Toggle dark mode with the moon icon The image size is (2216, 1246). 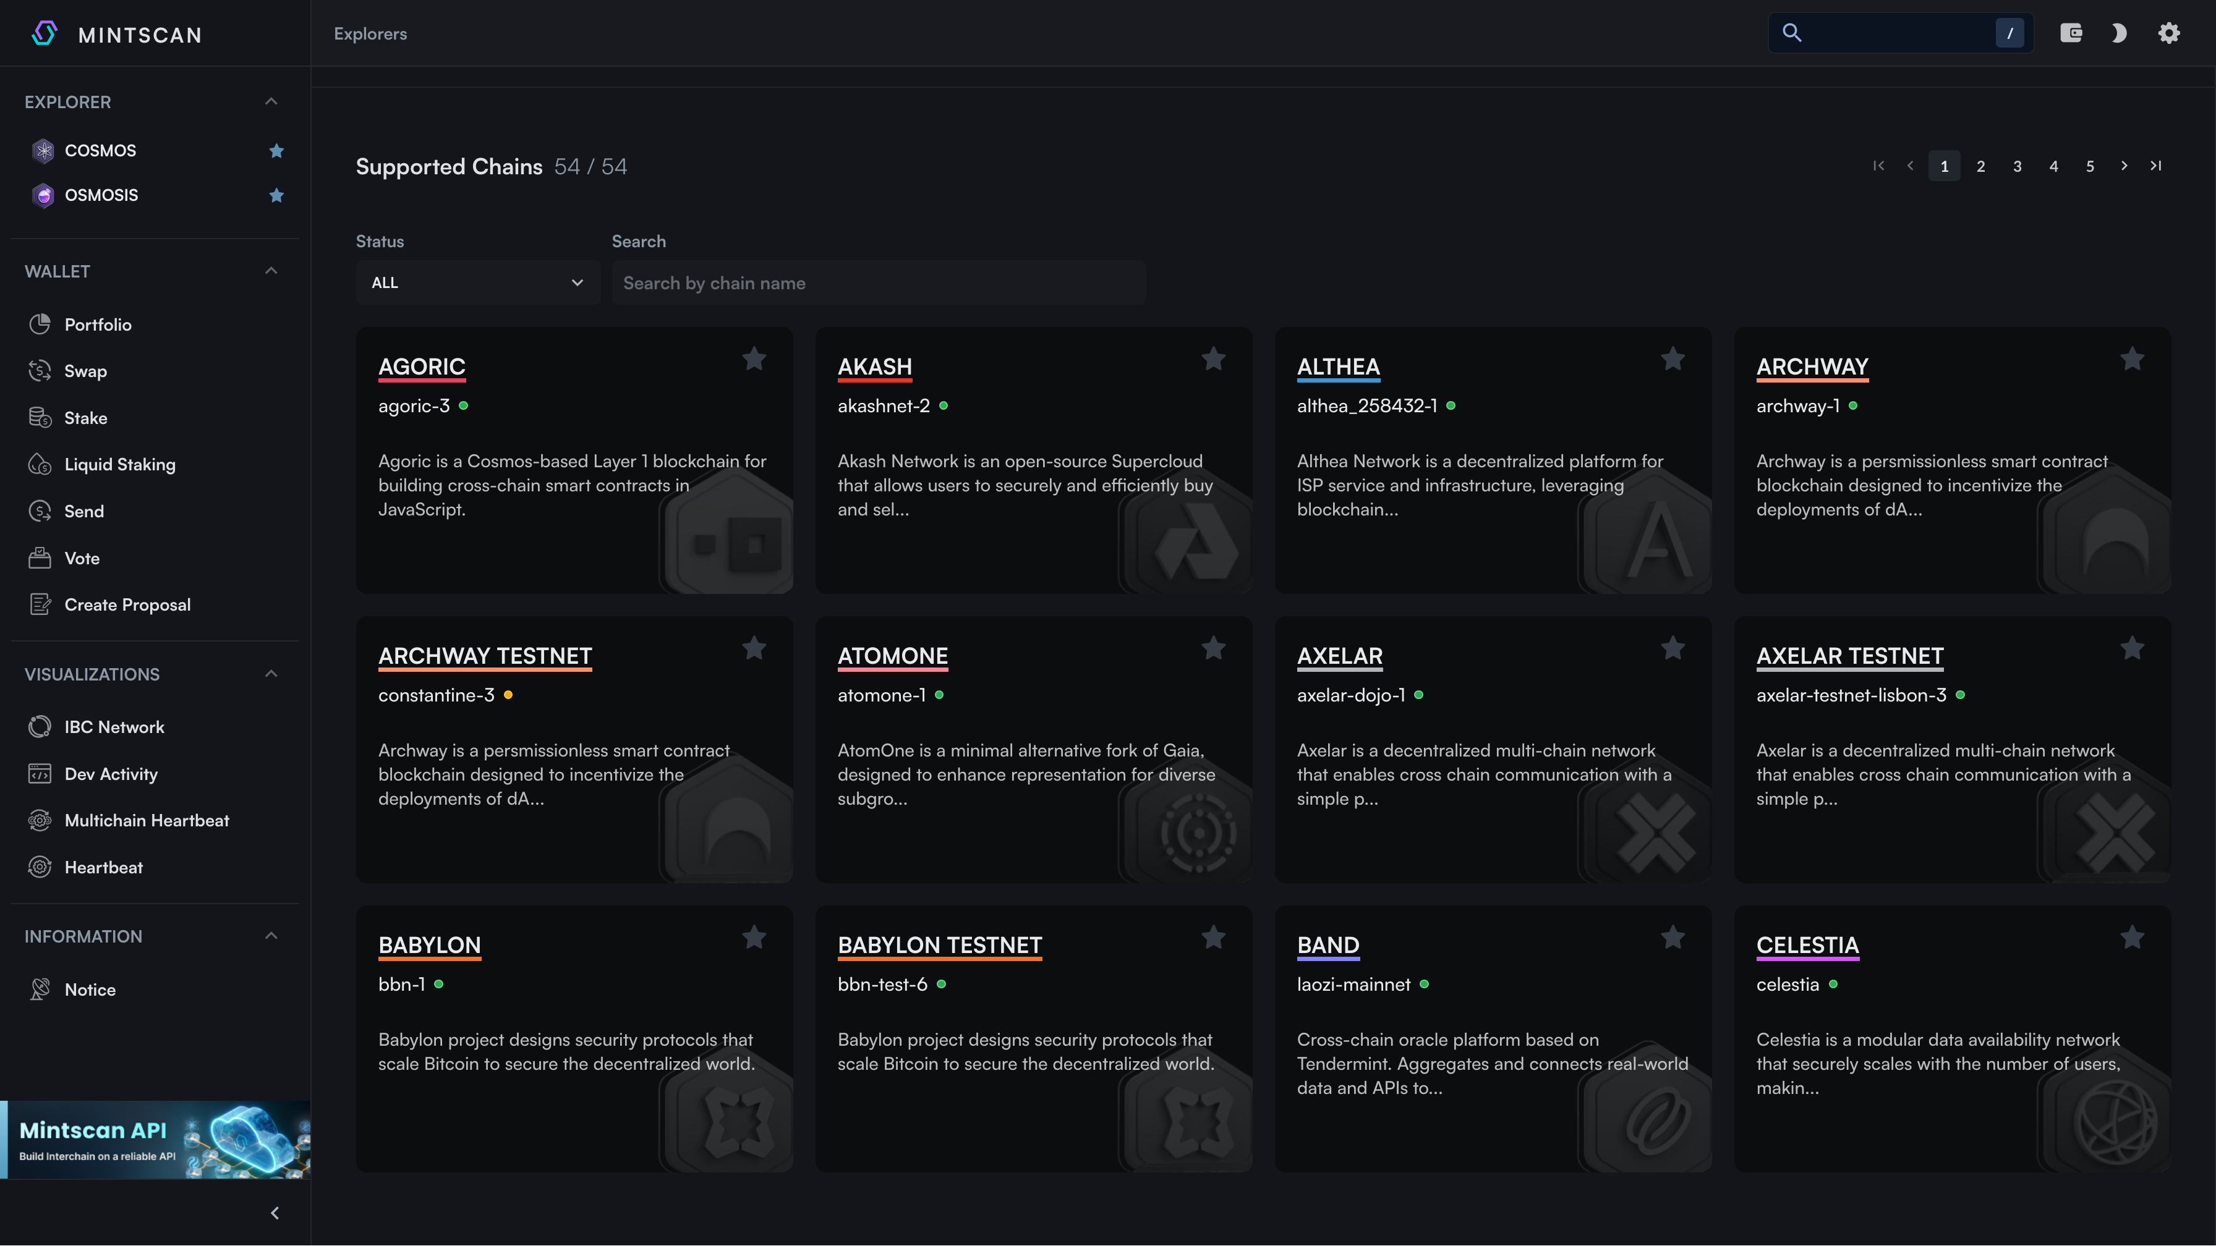tap(2119, 33)
